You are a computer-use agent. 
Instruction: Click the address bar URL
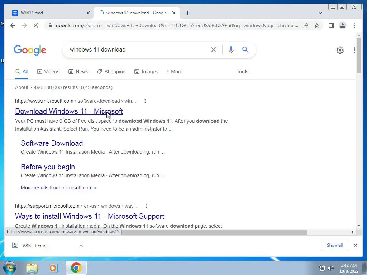[177, 25]
